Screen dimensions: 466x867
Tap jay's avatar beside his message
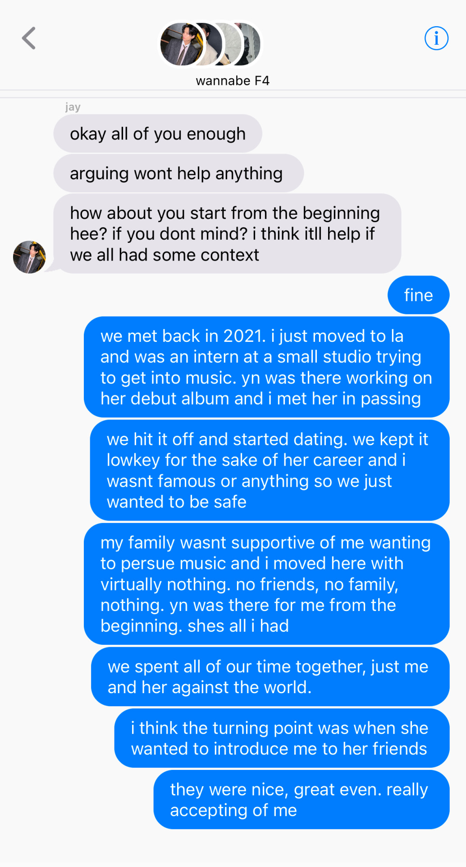tap(29, 257)
